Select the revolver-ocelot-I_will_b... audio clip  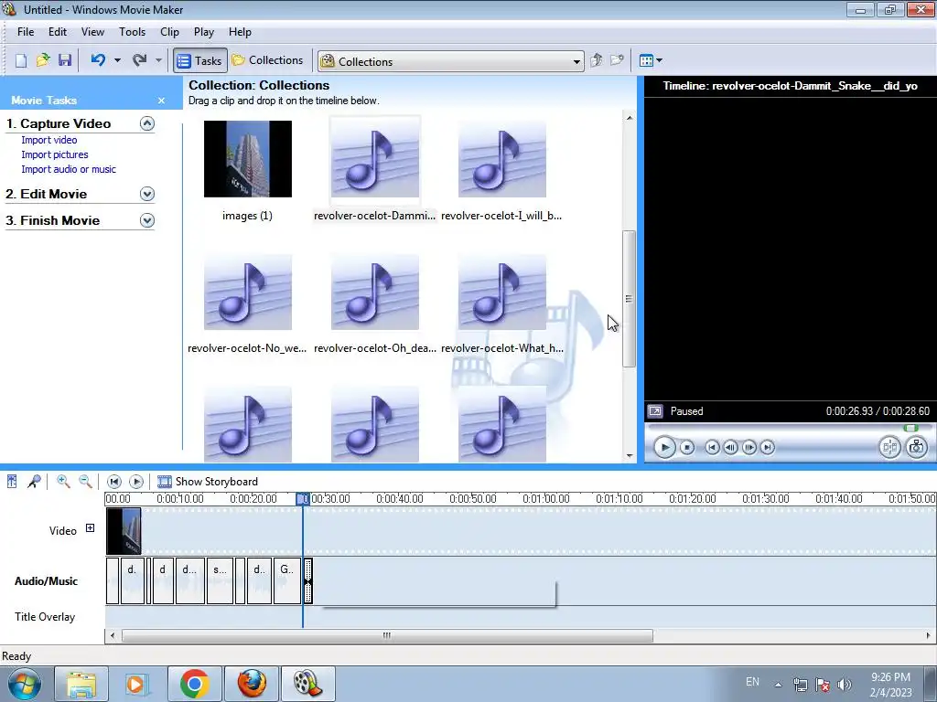click(502, 159)
